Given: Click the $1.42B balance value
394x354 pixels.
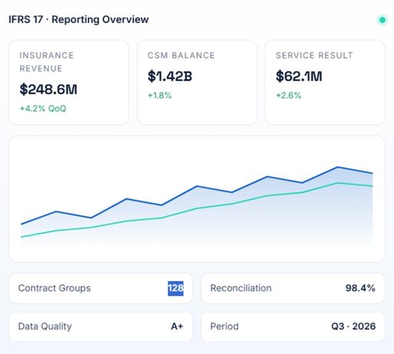Looking at the screenshot, I should pos(170,76).
